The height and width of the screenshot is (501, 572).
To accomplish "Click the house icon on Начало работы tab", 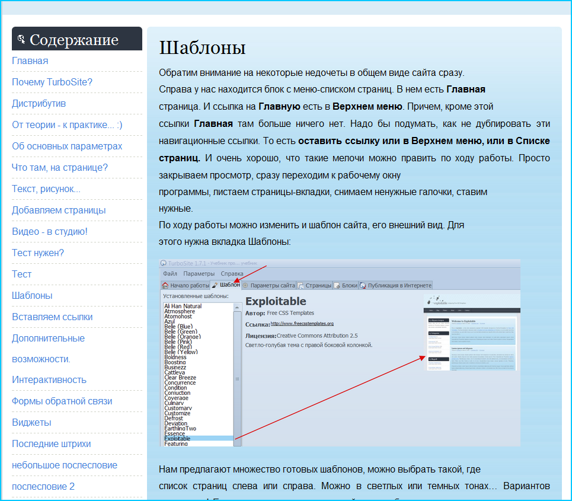I will coord(165,285).
